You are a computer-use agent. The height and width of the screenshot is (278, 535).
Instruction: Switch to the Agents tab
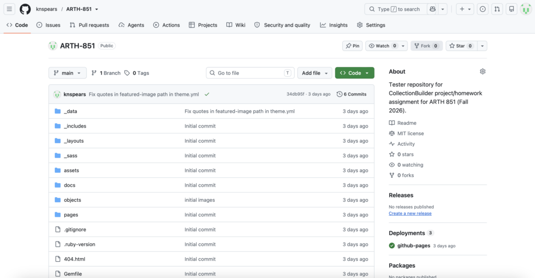click(131, 25)
